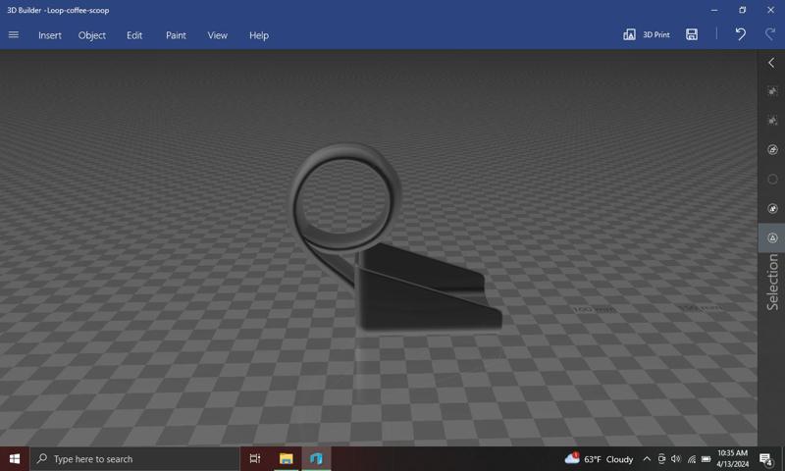Open the Edit menu
785x471 pixels.
[x=134, y=35]
